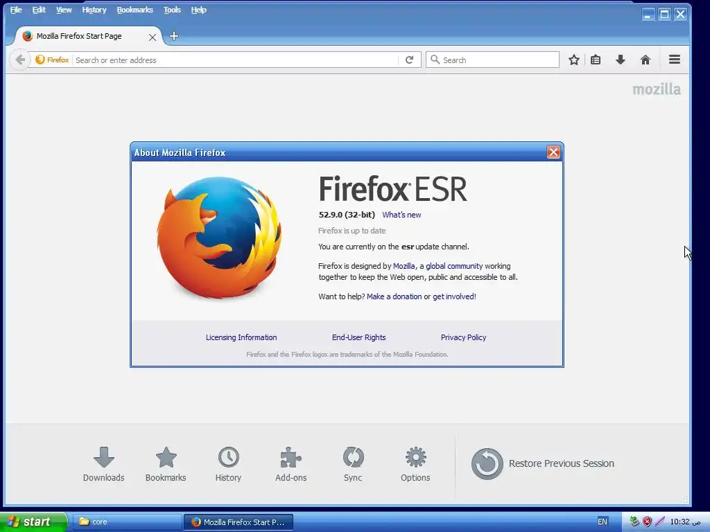Viewport: 710px width, 532px height.
Task: Open Bookmarks shortcut on start page
Action: point(166,463)
